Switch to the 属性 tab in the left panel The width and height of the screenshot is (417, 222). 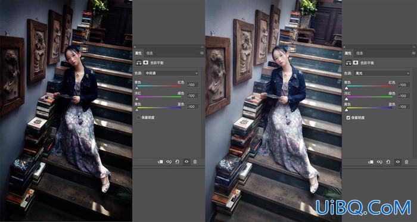[x=138, y=53]
